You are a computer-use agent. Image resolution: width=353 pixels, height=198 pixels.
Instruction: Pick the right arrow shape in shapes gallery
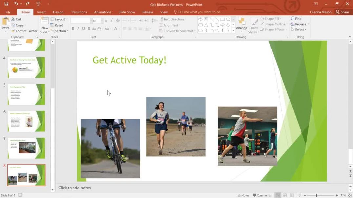point(223,25)
